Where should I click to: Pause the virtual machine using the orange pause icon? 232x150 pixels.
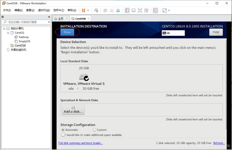tap(84, 10)
